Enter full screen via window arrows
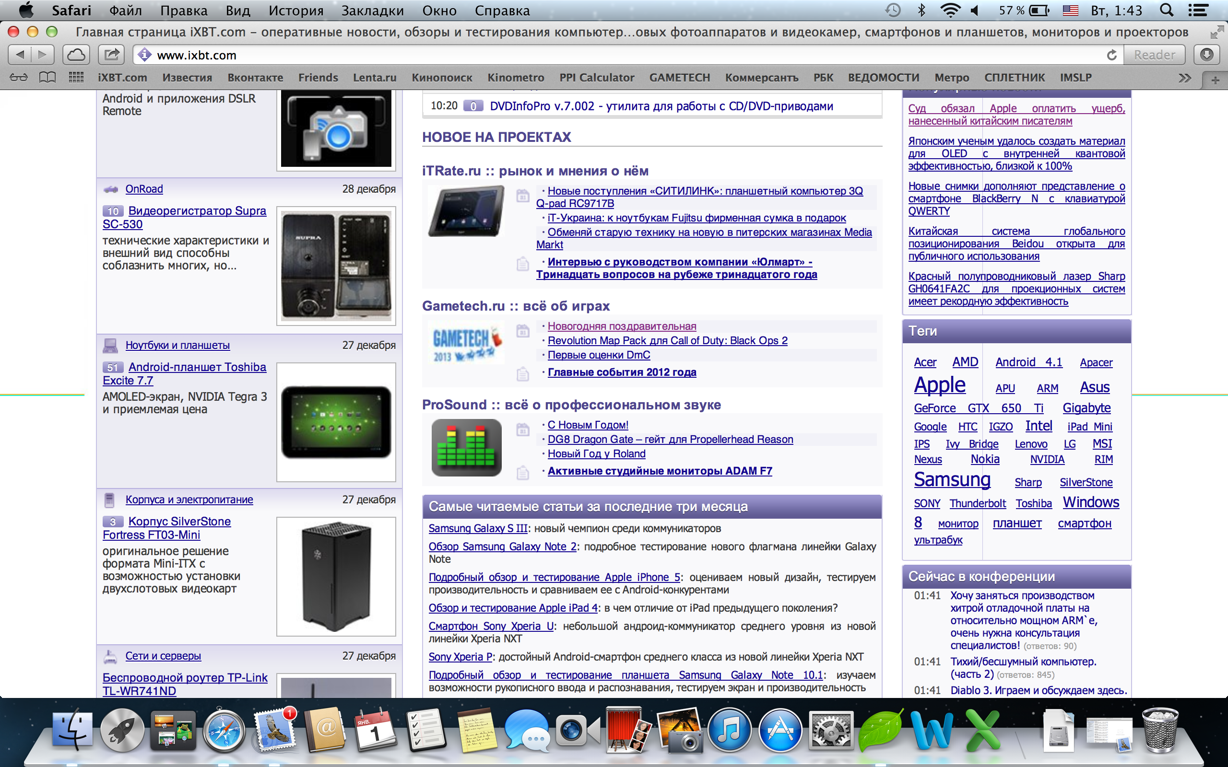The image size is (1228, 767). pyautogui.click(x=1216, y=33)
